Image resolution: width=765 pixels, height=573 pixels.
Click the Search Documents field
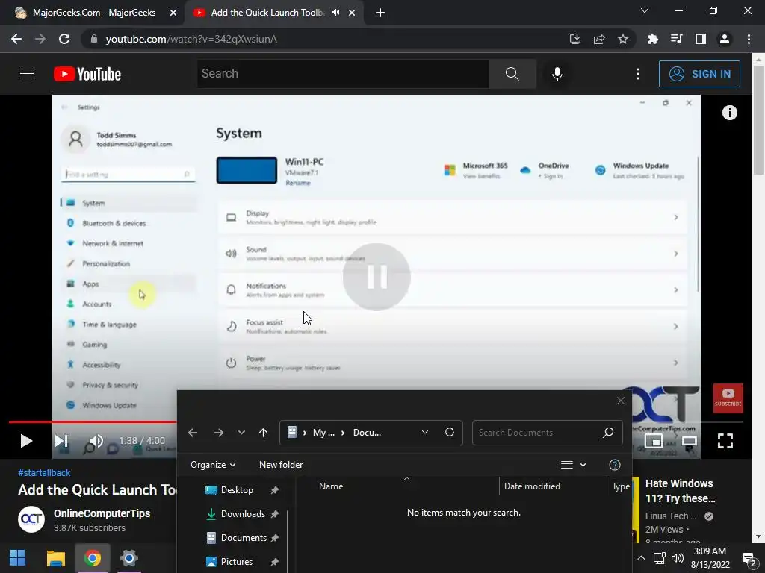[548, 433]
